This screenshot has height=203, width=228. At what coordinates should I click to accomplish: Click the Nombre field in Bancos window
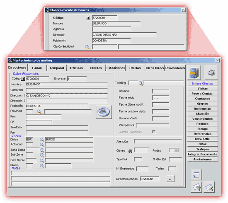coord(116,24)
